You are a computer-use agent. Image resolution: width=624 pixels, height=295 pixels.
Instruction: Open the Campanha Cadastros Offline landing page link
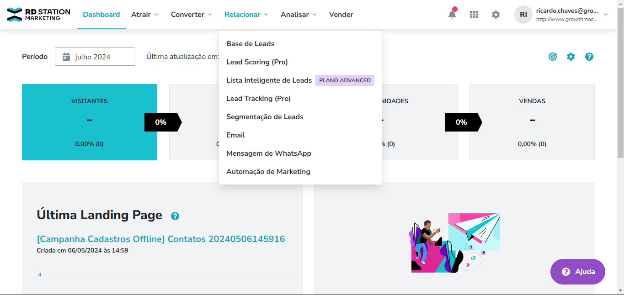tap(161, 239)
